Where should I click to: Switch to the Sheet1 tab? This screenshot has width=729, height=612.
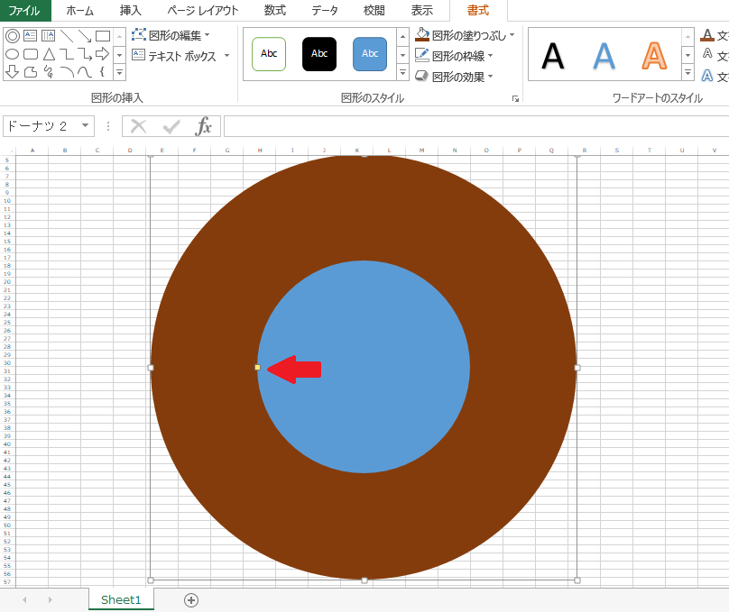pyautogui.click(x=120, y=598)
